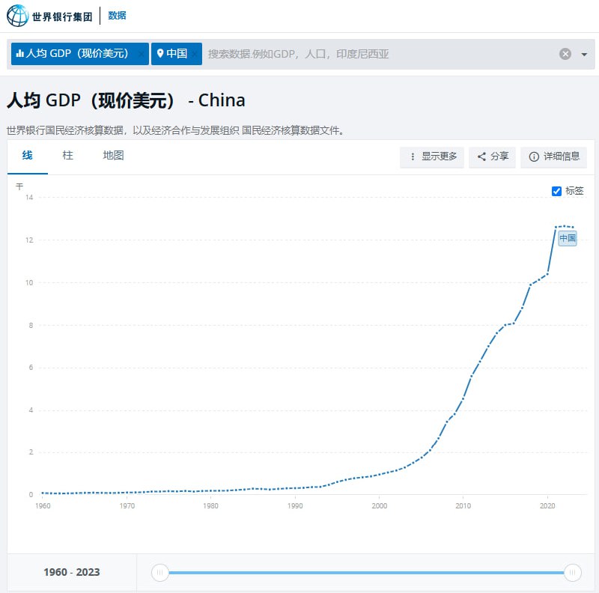Open the share icon next to 分享
Viewport: 599px width, 593px height.
coord(481,157)
